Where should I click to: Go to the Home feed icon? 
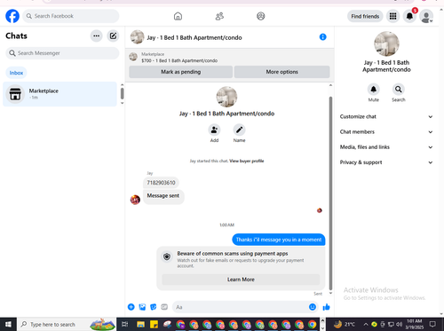tap(178, 16)
